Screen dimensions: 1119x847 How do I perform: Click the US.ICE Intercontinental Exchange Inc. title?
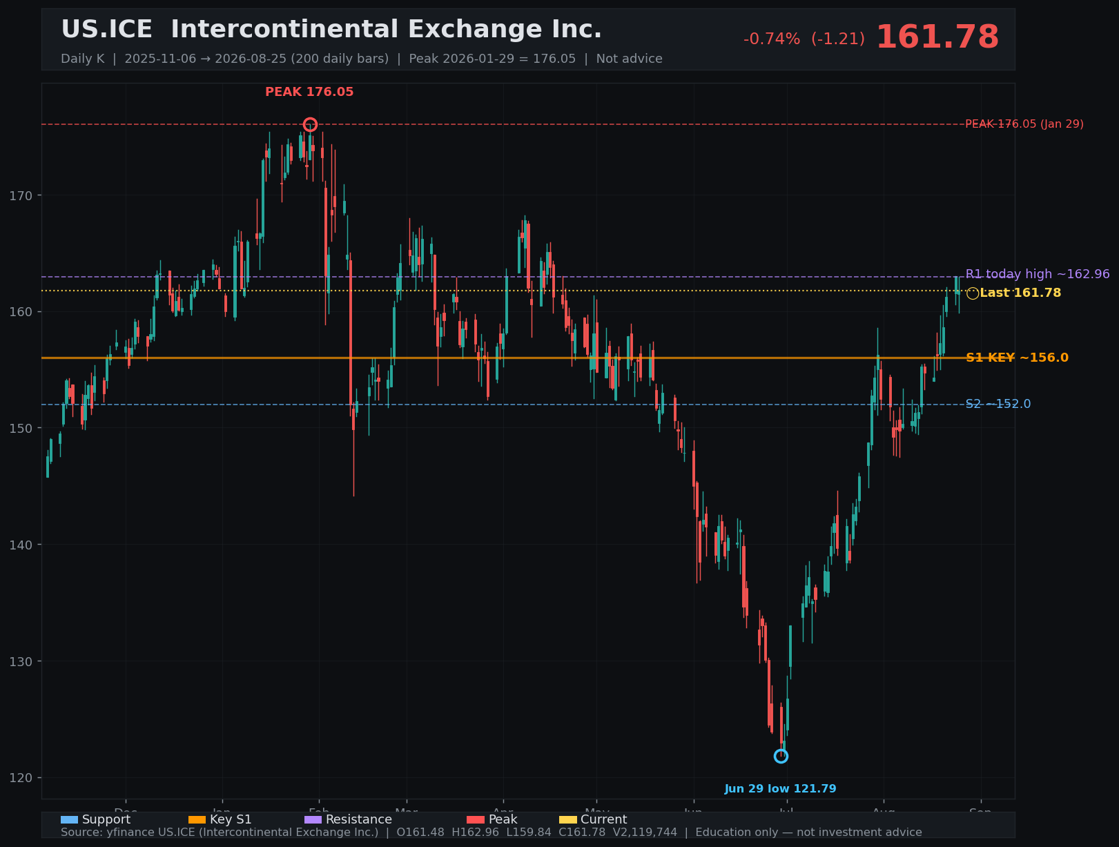point(331,30)
